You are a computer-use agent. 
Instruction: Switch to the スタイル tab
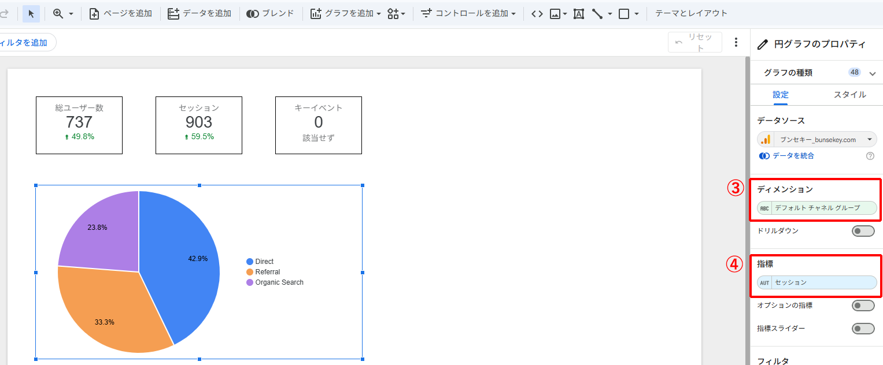[x=849, y=95]
